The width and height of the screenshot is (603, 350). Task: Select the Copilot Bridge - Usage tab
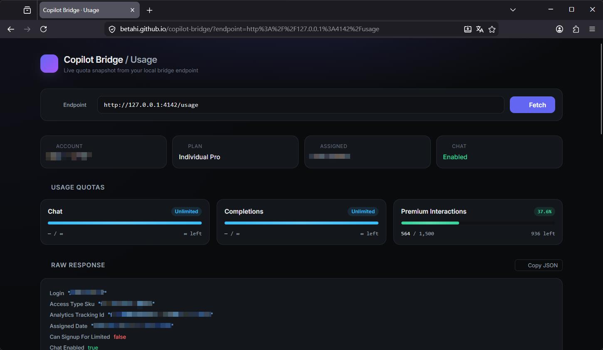(x=89, y=10)
